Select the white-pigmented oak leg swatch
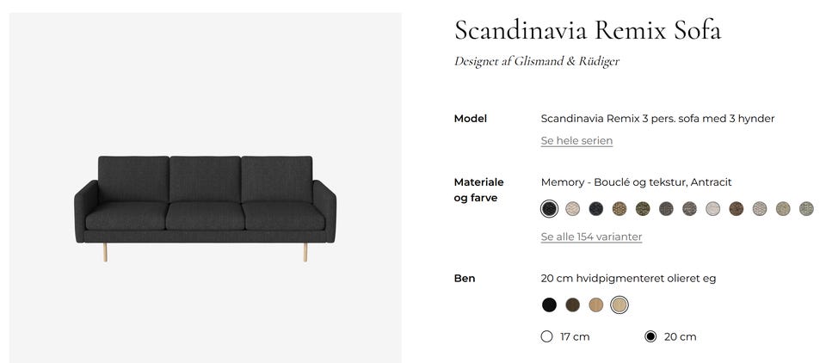The width and height of the screenshot is (826, 363). (619, 305)
